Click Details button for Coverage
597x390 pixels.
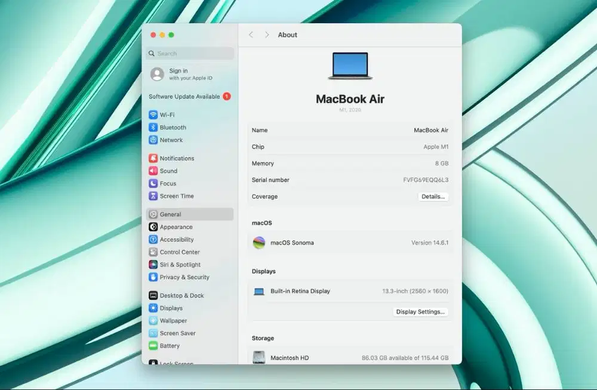(x=433, y=196)
